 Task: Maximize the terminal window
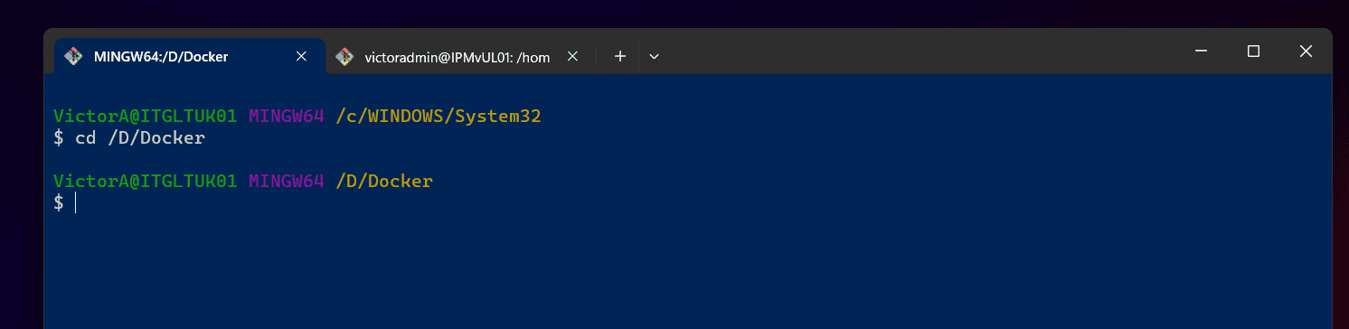tap(1253, 52)
